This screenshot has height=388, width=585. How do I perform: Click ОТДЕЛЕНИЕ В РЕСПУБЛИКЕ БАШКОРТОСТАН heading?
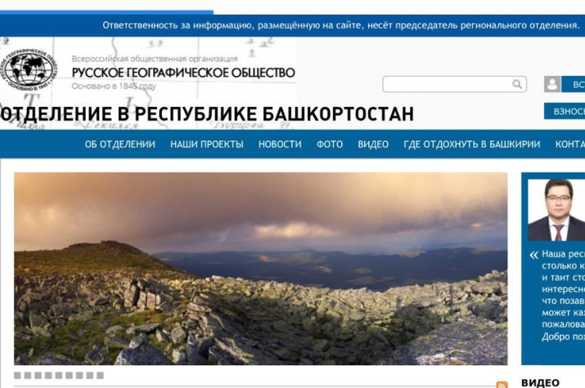207,114
